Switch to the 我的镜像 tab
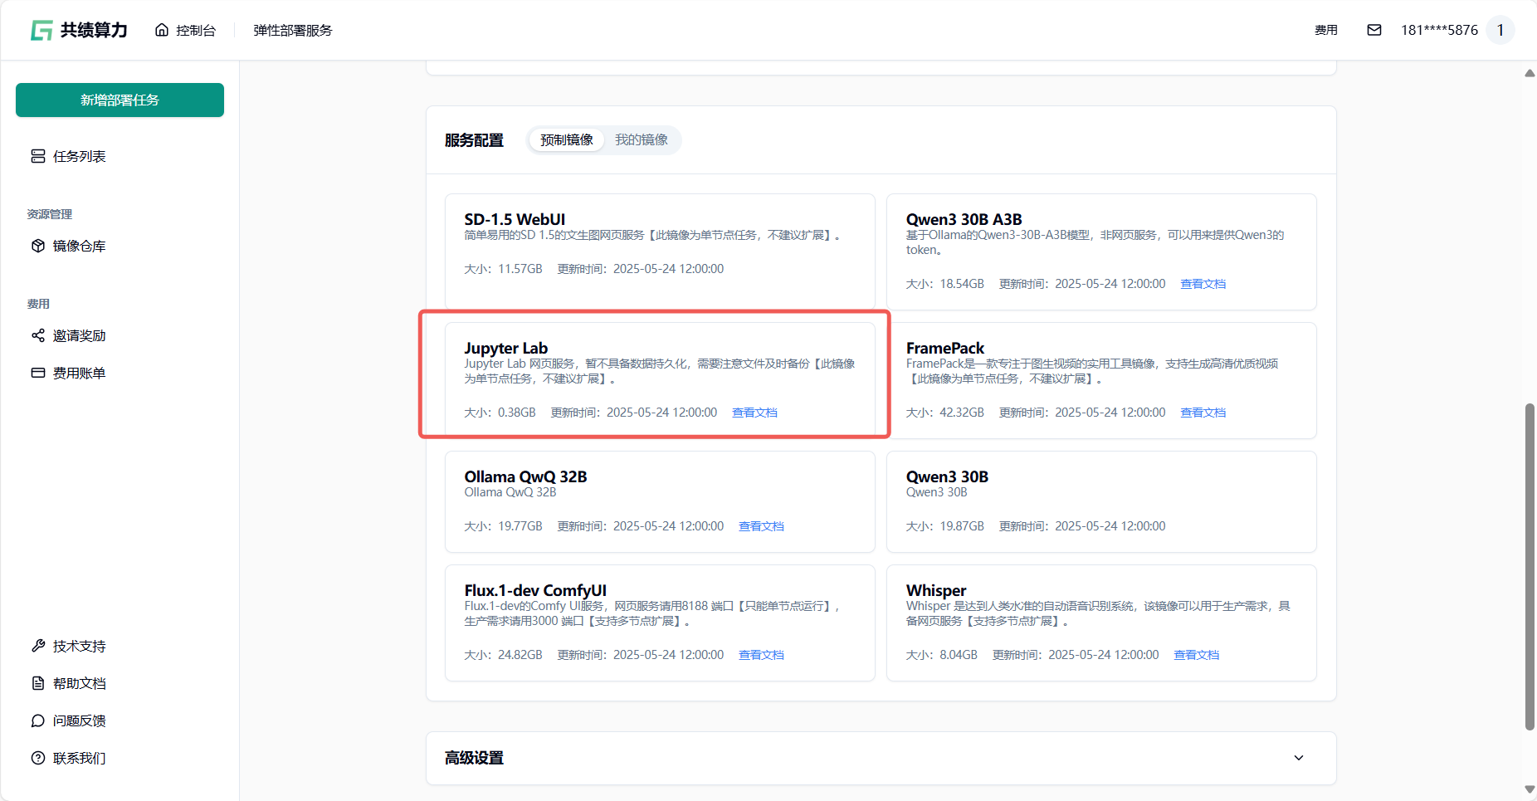This screenshot has height=801, width=1537. [641, 139]
